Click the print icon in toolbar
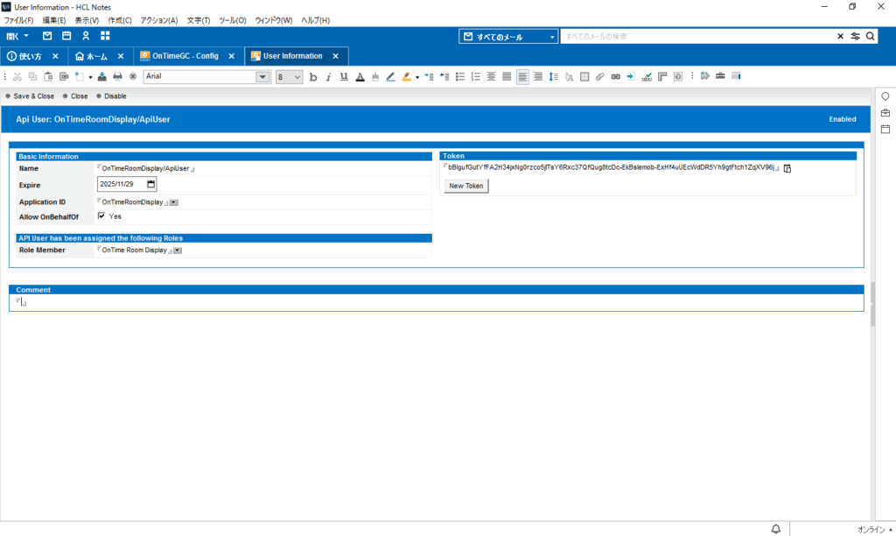896x536 pixels. click(x=117, y=77)
